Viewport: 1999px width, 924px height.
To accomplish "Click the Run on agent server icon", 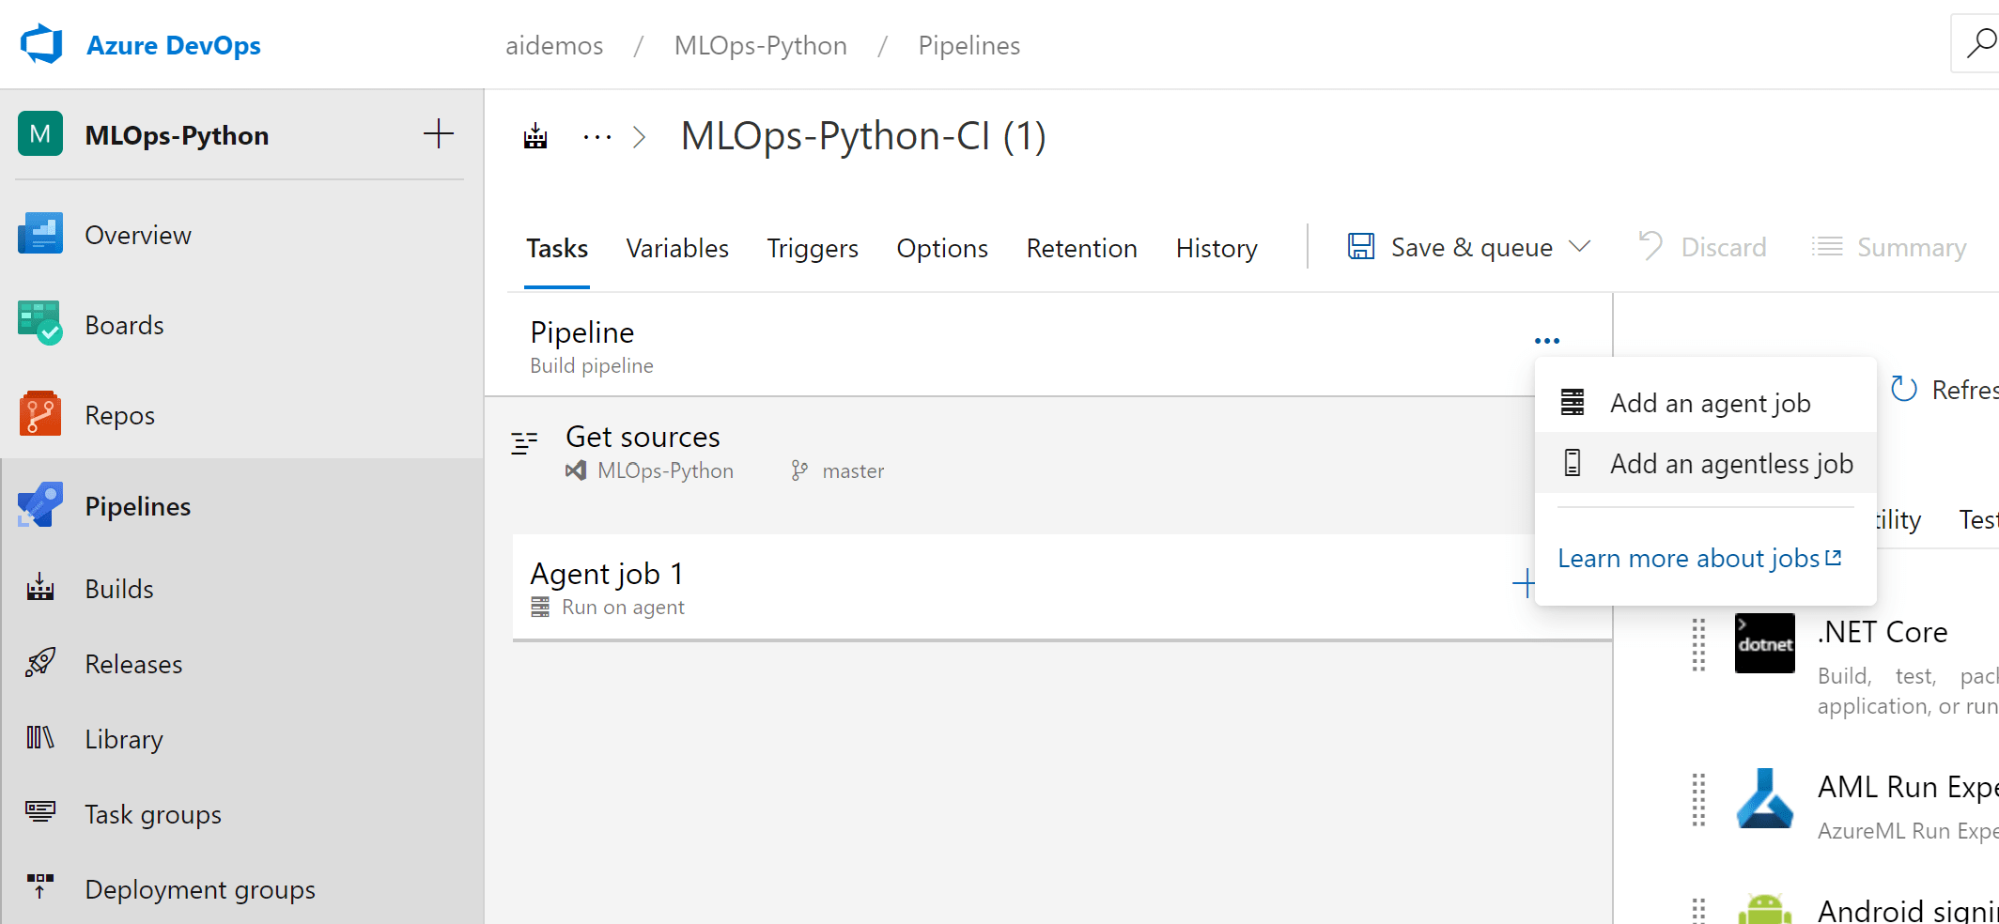I will point(540,608).
